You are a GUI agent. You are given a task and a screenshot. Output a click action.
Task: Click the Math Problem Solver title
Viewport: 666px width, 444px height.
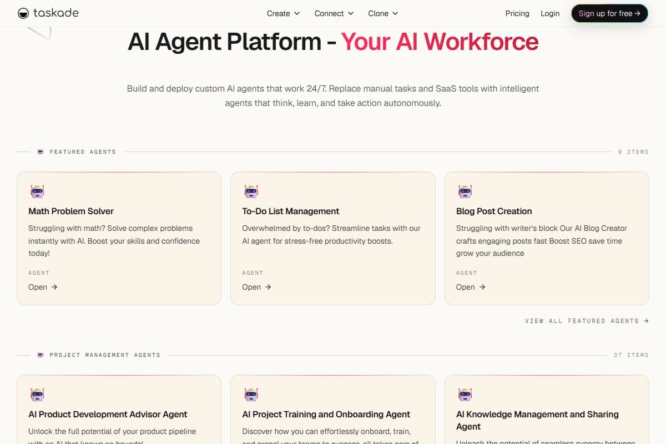coord(71,211)
